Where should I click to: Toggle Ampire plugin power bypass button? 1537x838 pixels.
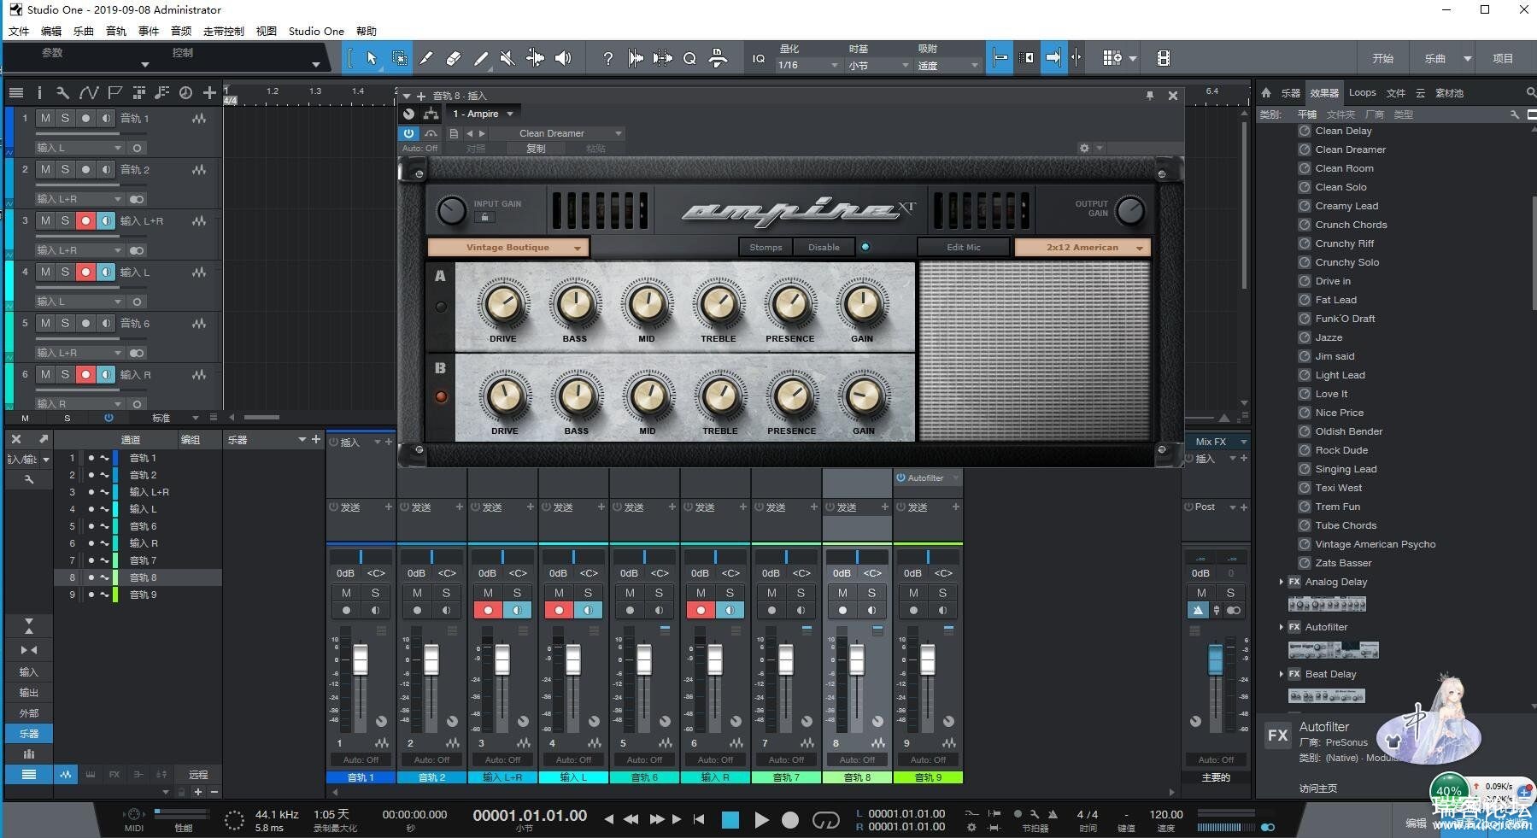click(408, 133)
